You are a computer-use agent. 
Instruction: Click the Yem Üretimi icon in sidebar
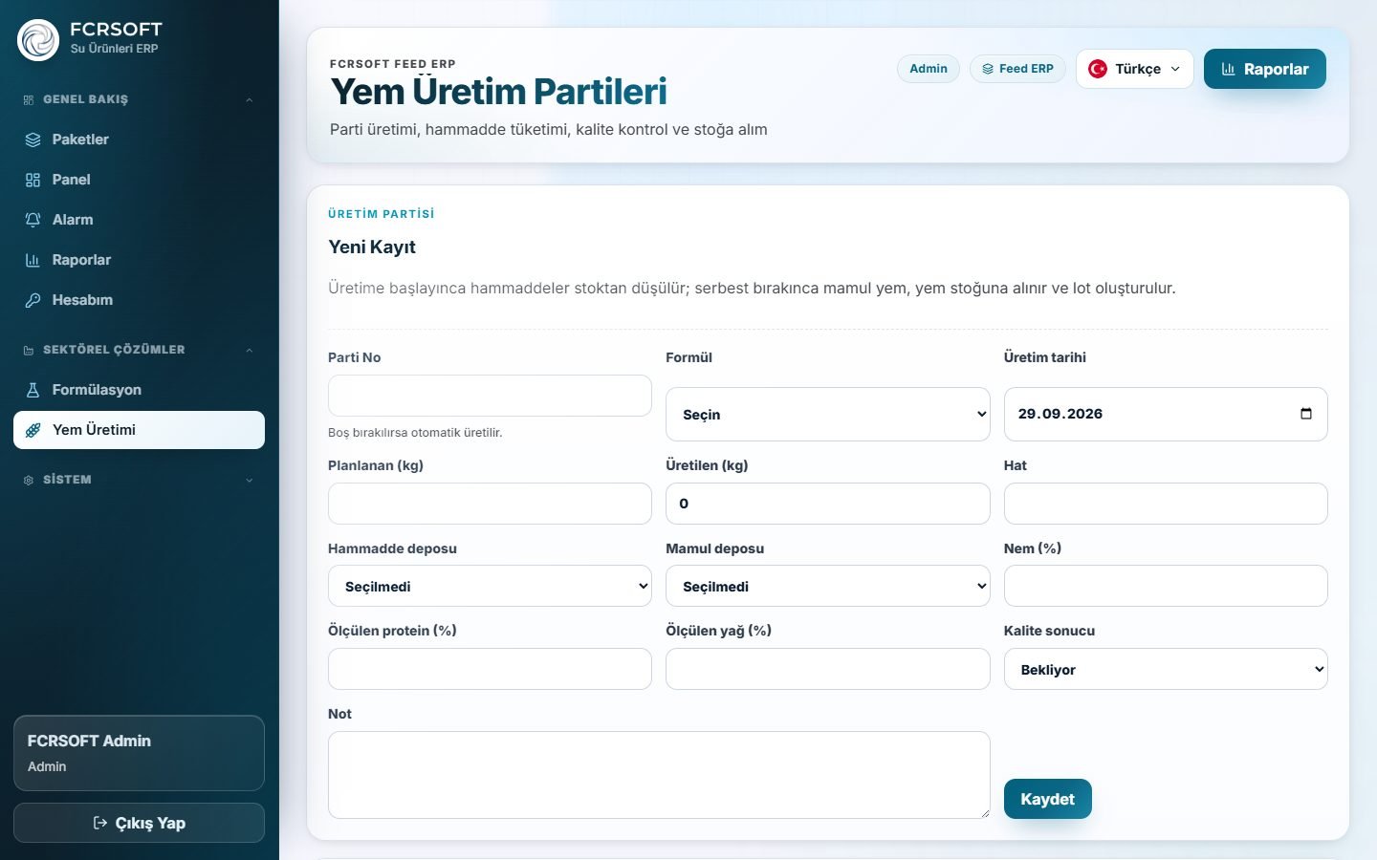tap(33, 430)
